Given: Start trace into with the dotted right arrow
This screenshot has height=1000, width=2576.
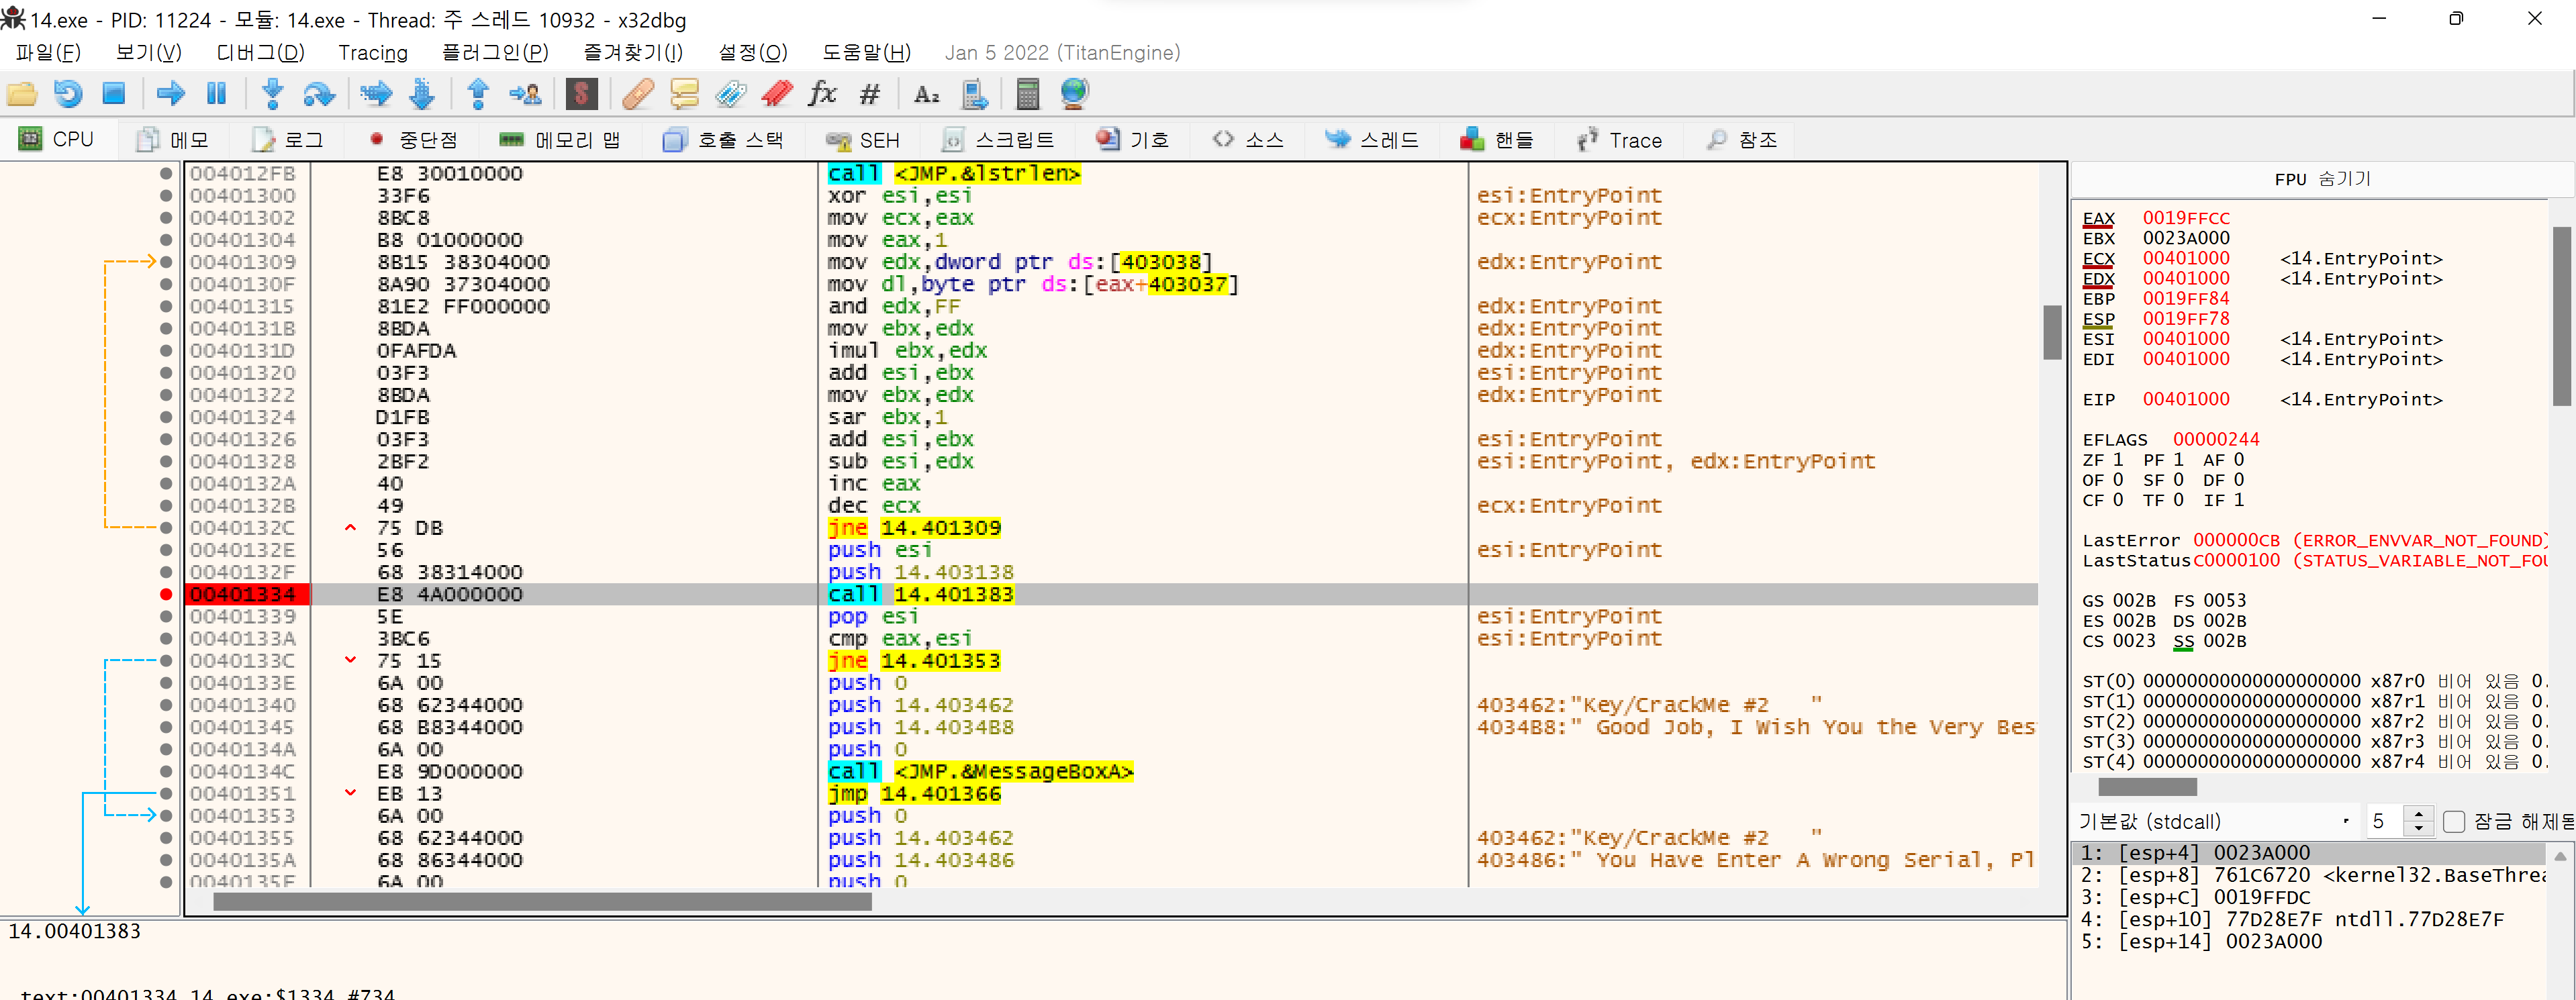Looking at the screenshot, I should 376,94.
